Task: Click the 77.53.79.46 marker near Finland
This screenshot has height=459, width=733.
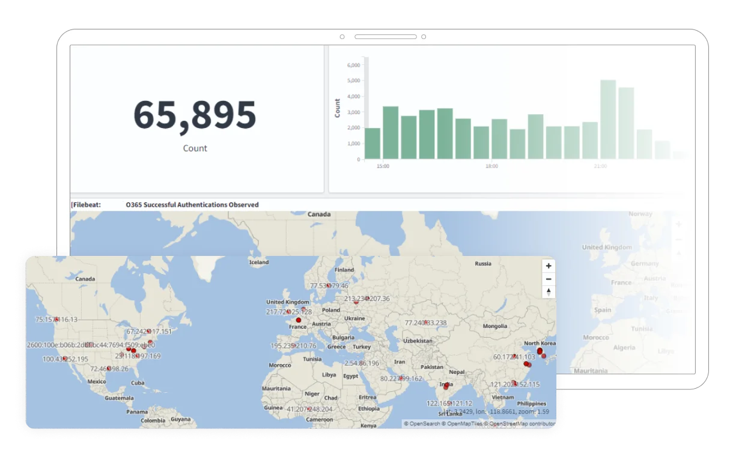Action: coord(329,285)
